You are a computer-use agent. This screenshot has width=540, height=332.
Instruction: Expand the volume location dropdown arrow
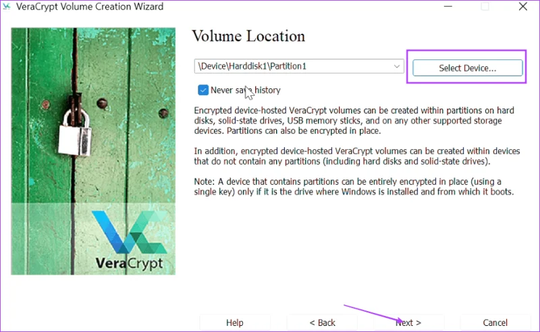pos(397,66)
